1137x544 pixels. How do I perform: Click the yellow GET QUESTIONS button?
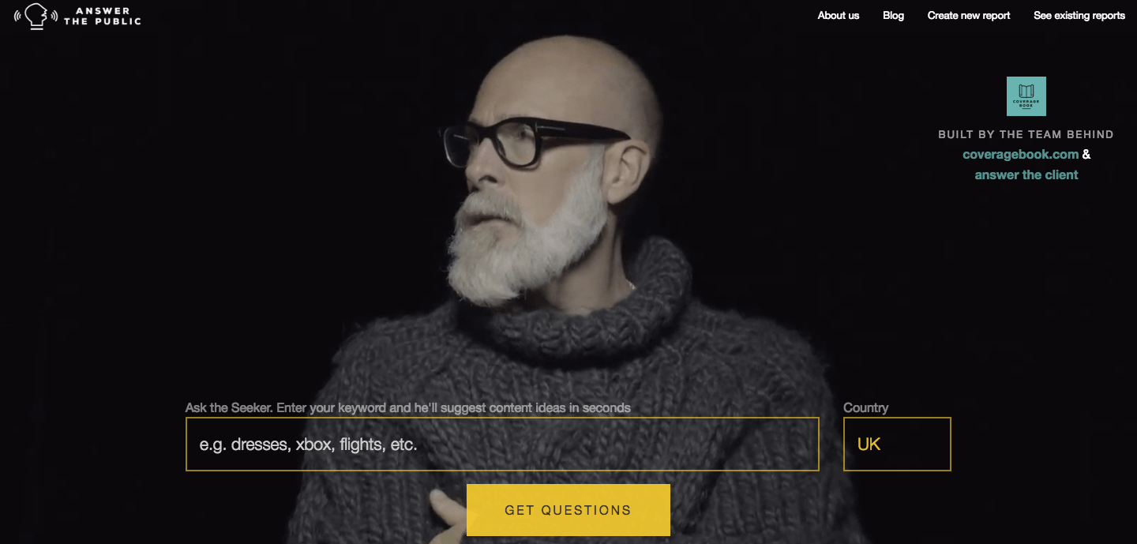pyautogui.click(x=568, y=510)
